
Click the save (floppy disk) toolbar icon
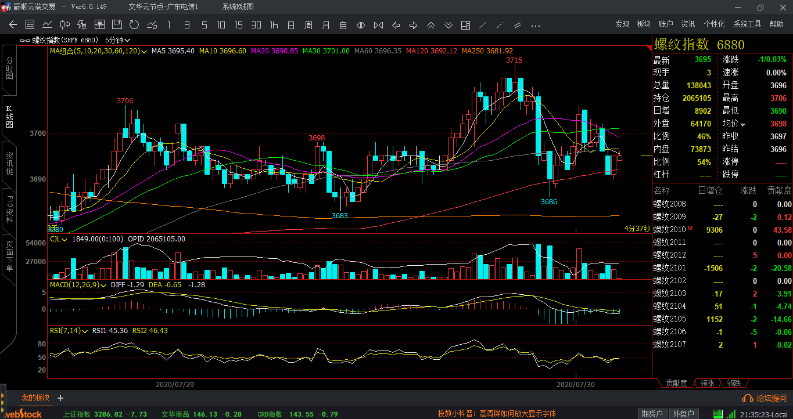click(117, 25)
